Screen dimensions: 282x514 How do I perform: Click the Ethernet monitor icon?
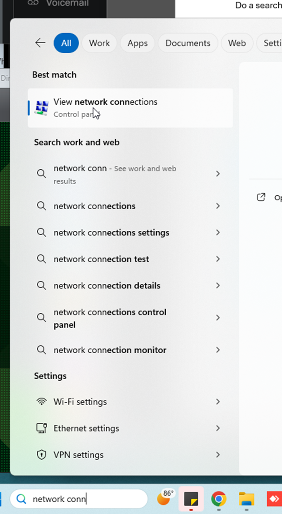tap(41, 428)
